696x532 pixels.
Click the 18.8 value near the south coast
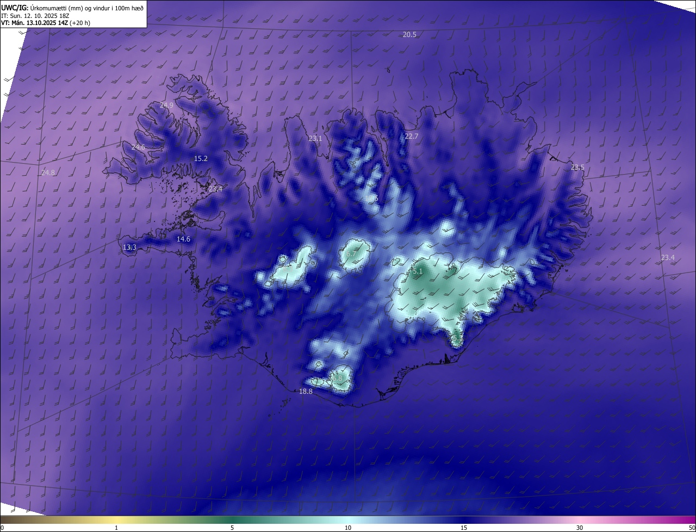point(306,391)
